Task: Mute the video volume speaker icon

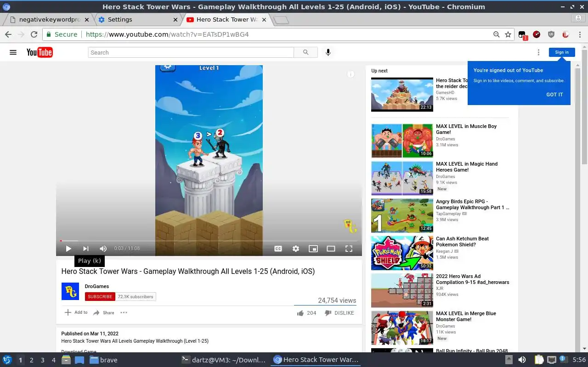Action: 103,249
